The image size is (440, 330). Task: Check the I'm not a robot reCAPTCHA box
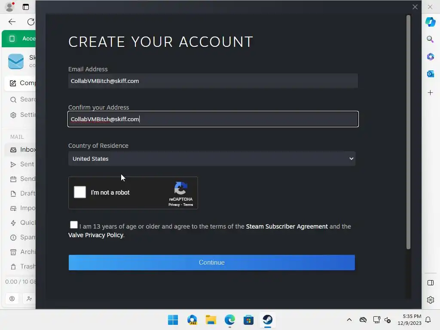(79, 192)
